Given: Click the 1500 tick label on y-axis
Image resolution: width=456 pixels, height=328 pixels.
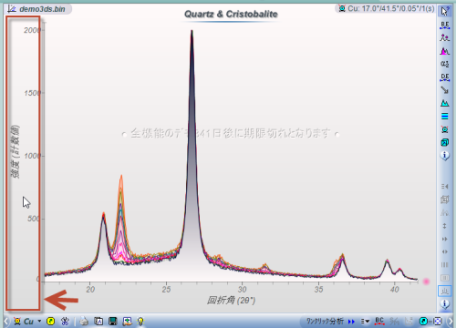Looking at the screenshot, I should click(33, 93).
